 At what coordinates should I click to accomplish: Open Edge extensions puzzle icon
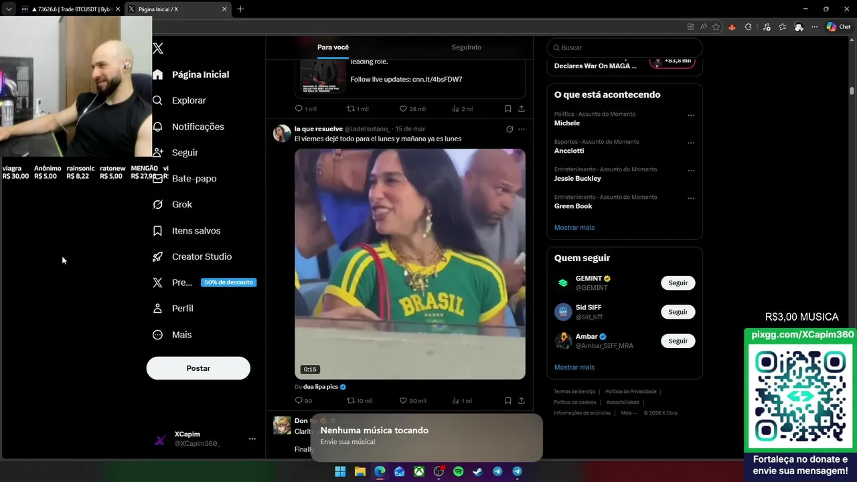pos(748,27)
